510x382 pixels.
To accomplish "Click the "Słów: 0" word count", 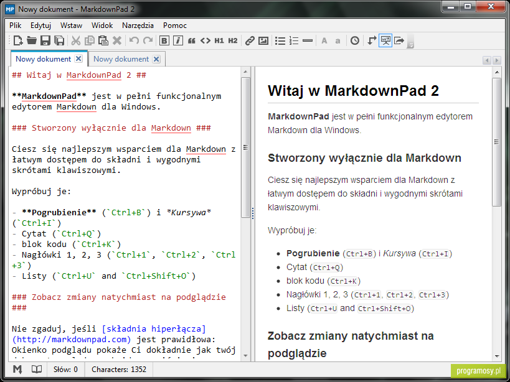I will [x=65, y=370].
